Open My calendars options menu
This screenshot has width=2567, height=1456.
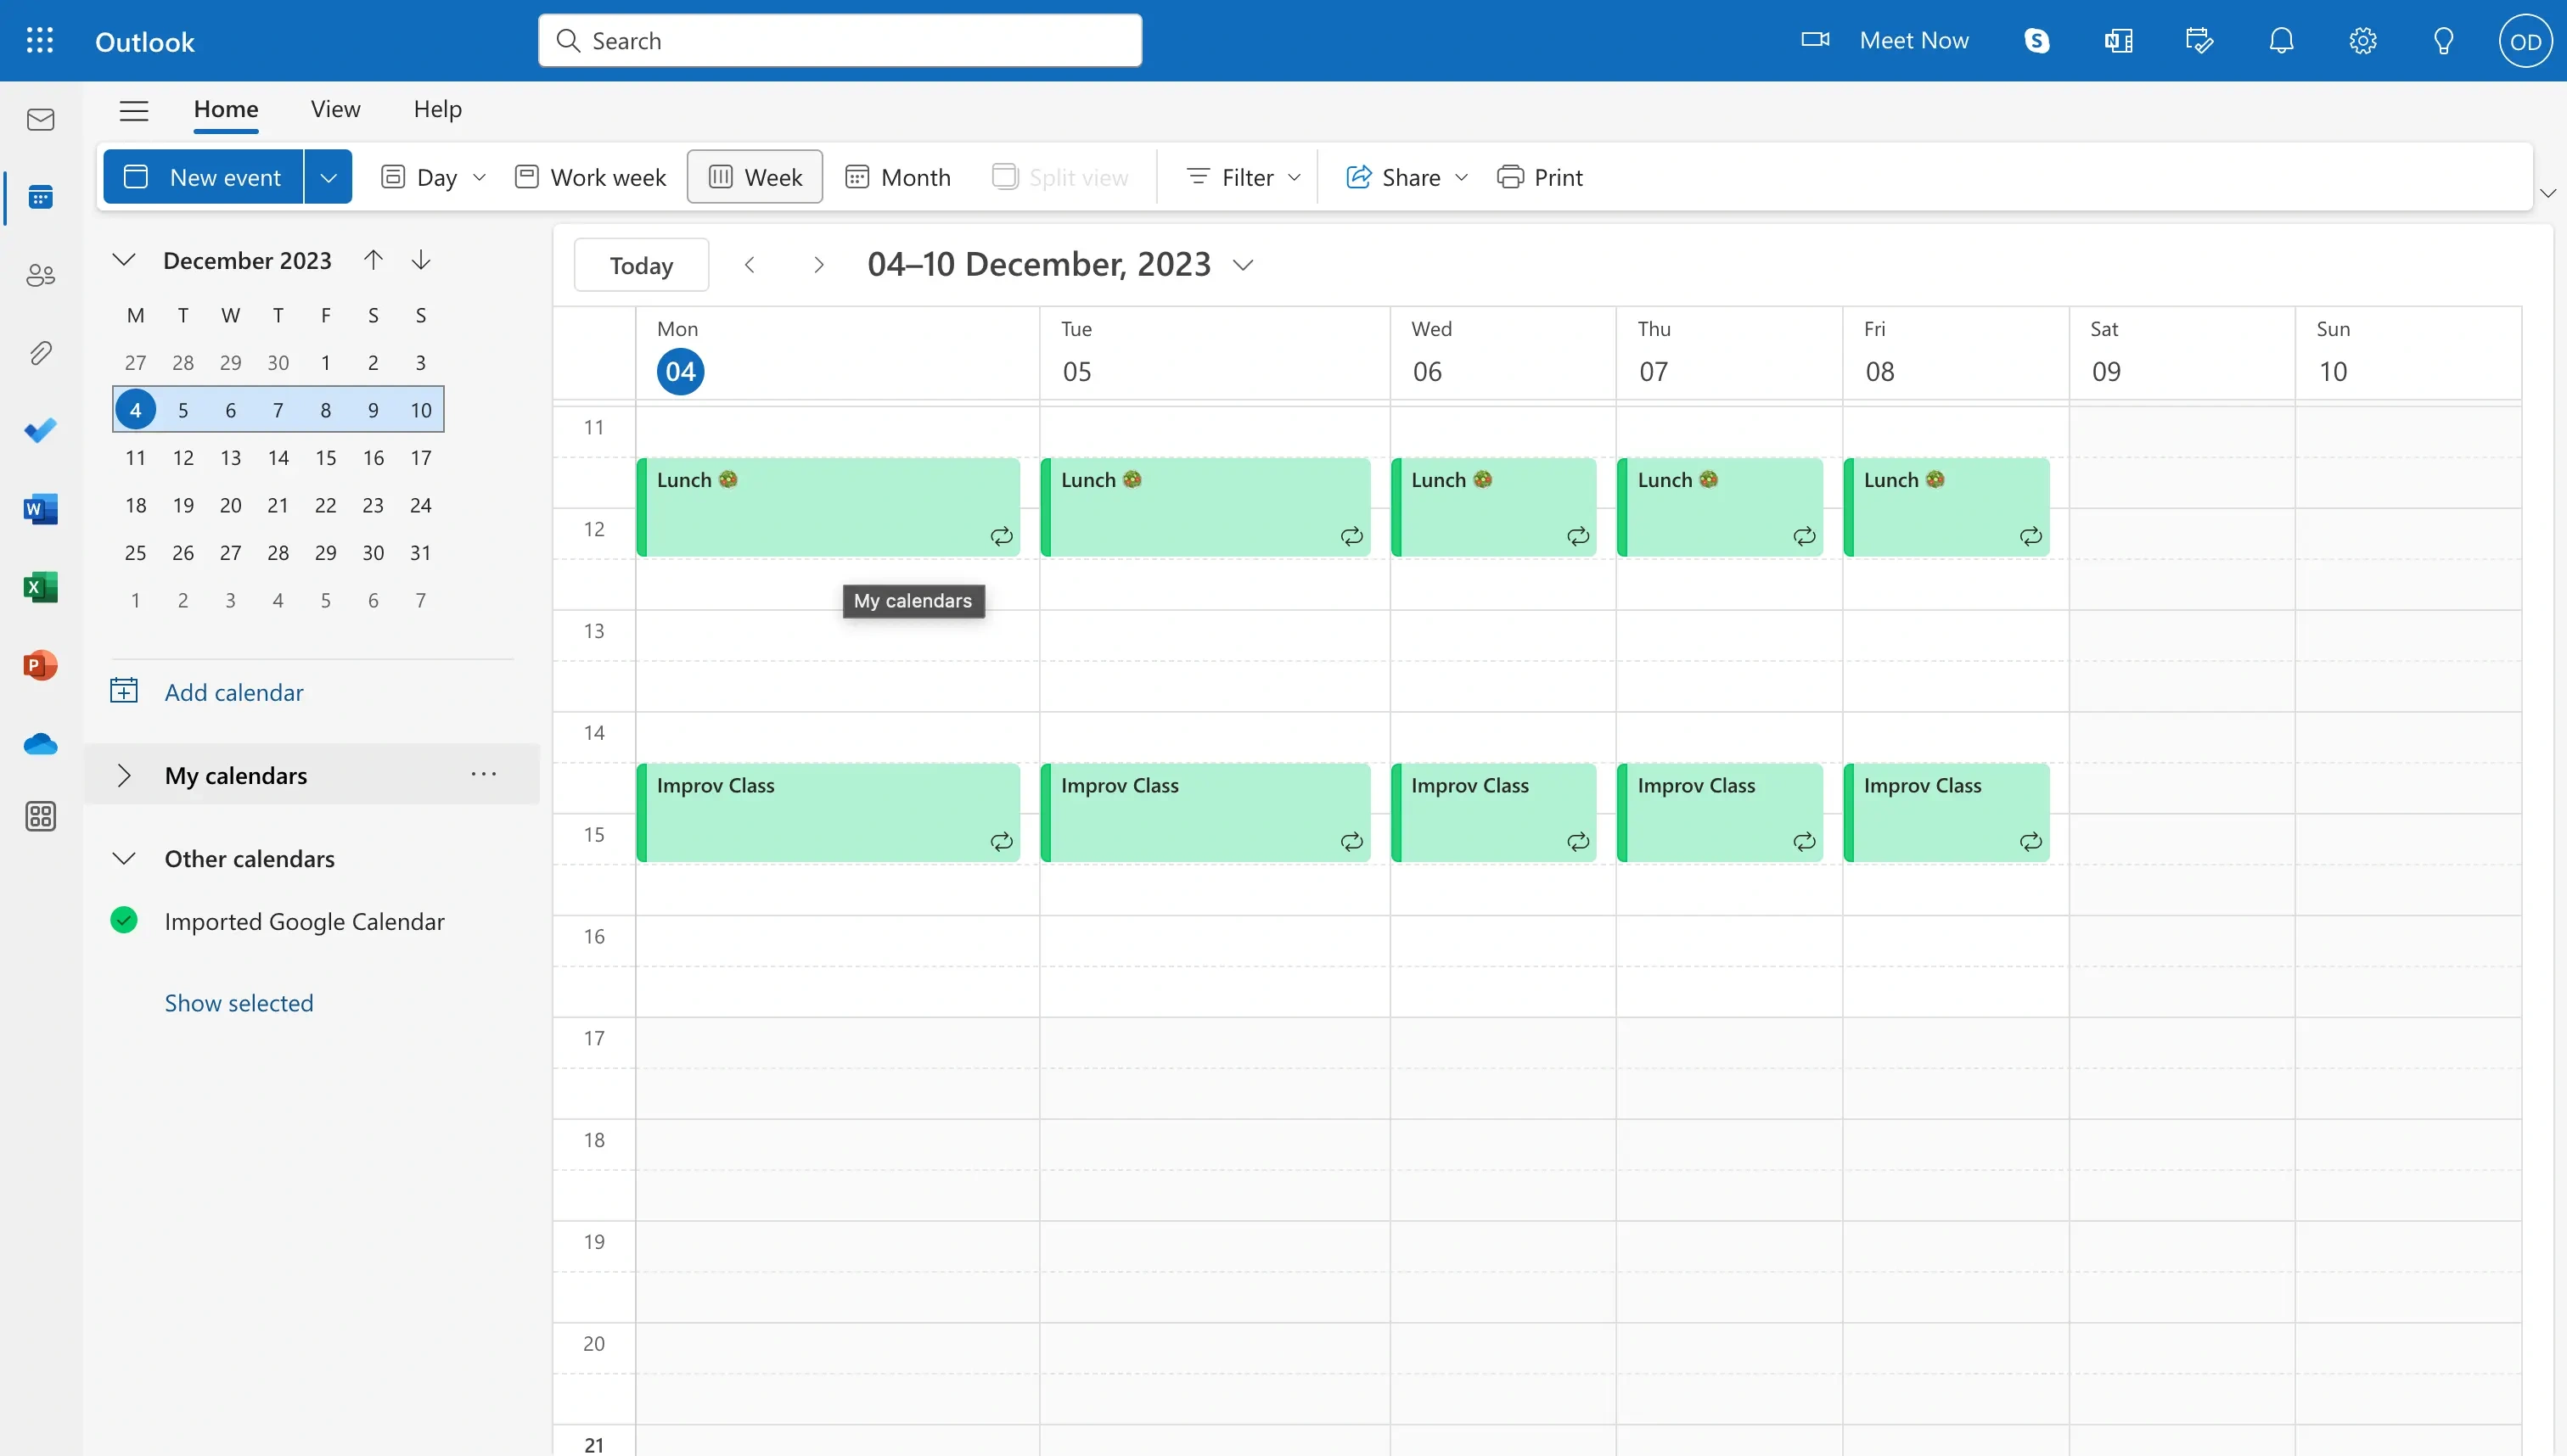[483, 772]
